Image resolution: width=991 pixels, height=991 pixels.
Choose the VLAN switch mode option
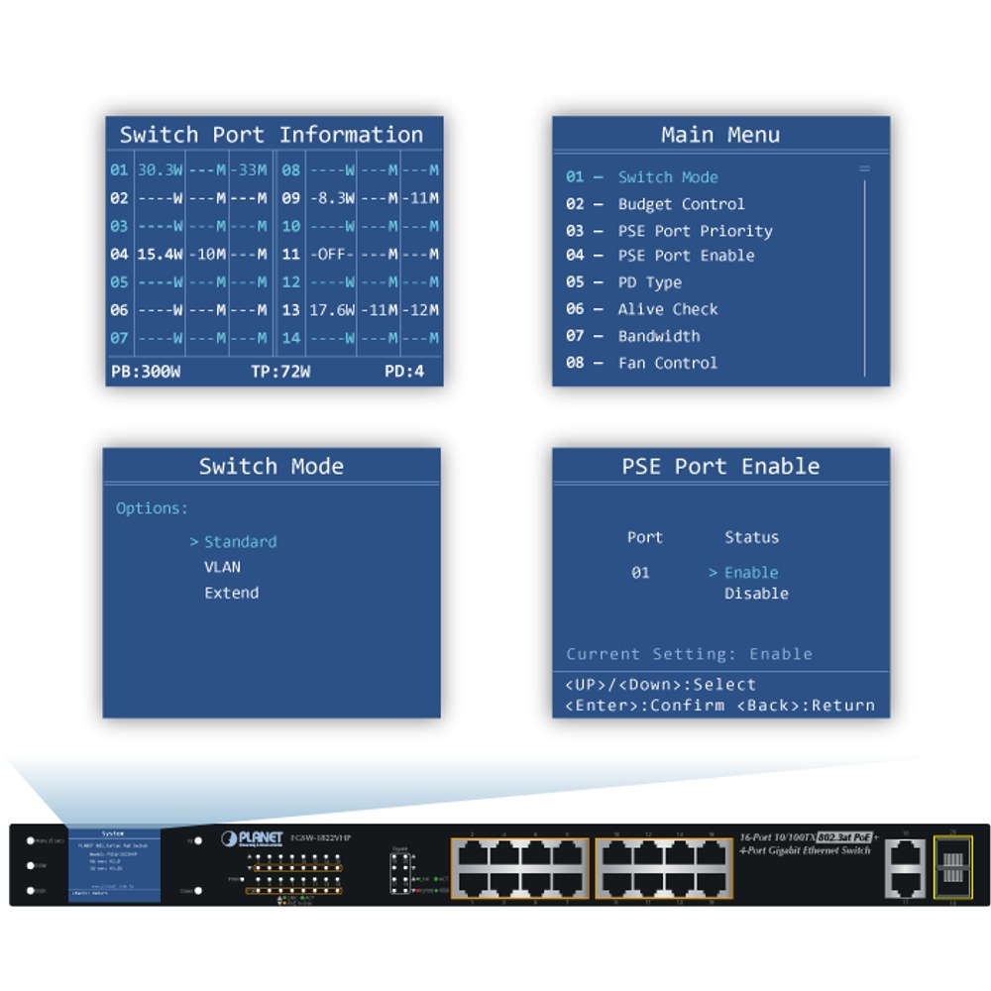222,567
